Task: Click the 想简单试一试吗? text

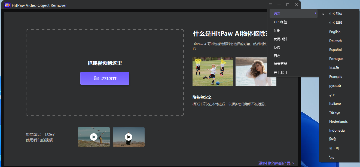Action: (x=40, y=134)
